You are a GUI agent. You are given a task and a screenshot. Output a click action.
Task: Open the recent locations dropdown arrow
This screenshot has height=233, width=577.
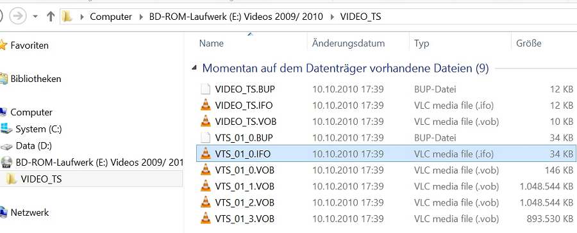coord(35,17)
